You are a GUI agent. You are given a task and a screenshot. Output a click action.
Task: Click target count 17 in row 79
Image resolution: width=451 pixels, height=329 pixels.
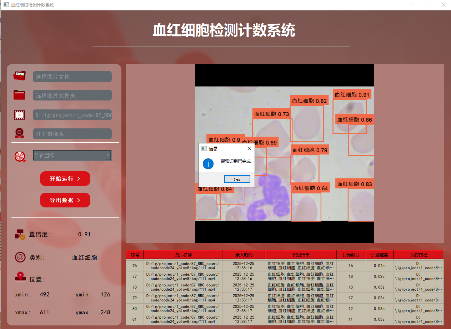pos(351,298)
